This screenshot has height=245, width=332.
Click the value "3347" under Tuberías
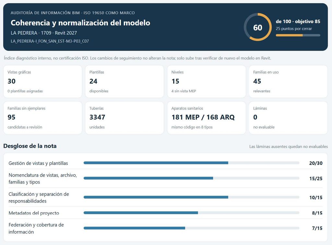(x=97, y=117)
